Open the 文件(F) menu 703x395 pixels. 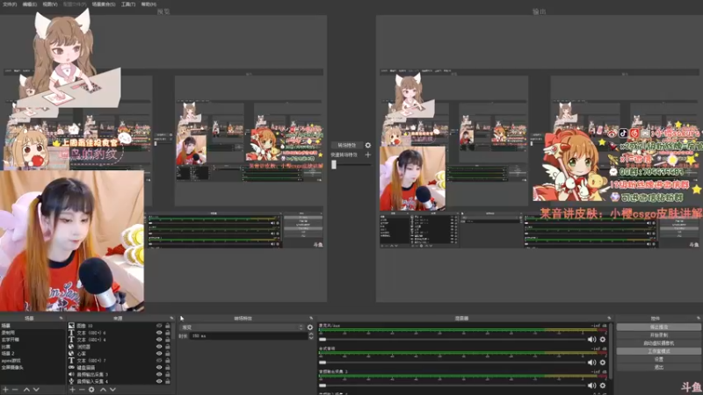point(10,4)
